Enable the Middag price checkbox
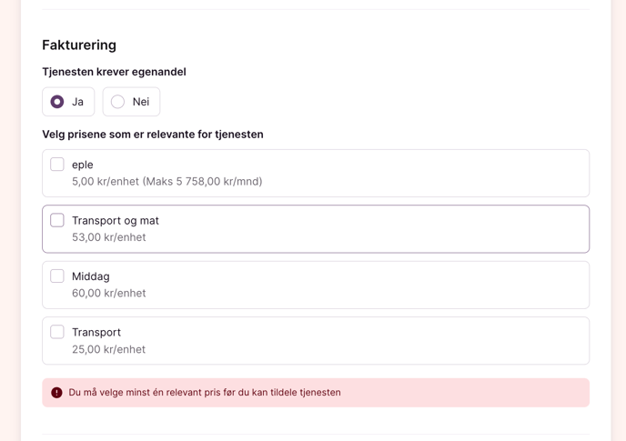The image size is (626, 441). [57, 276]
